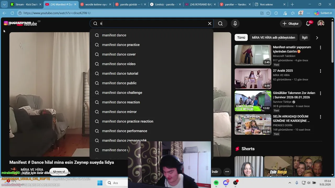Open 27 Aralık 2025 video thumbnail
Image resolution: width=335 pixels, height=188 pixels.
click(253, 79)
